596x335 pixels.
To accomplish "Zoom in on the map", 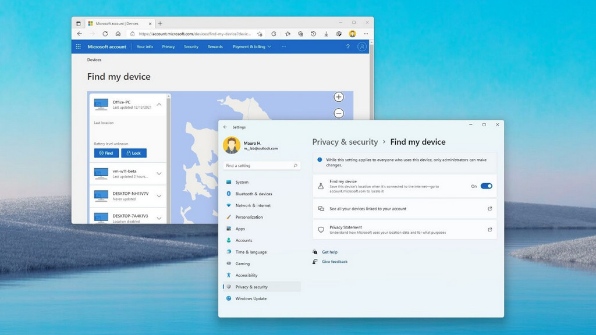I will tap(339, 97).
